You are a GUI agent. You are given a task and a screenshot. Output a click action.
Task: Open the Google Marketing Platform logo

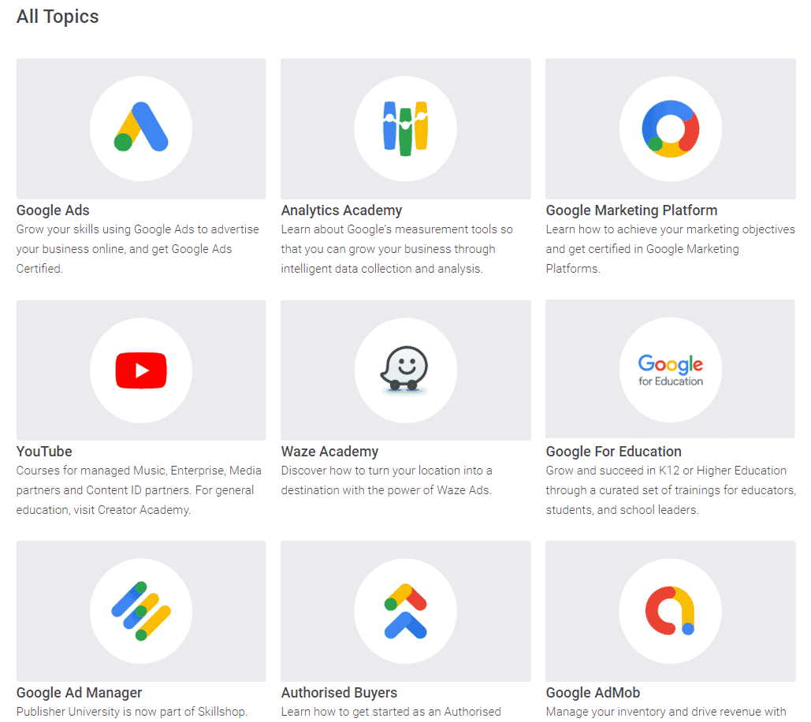(x=670, y=128)
